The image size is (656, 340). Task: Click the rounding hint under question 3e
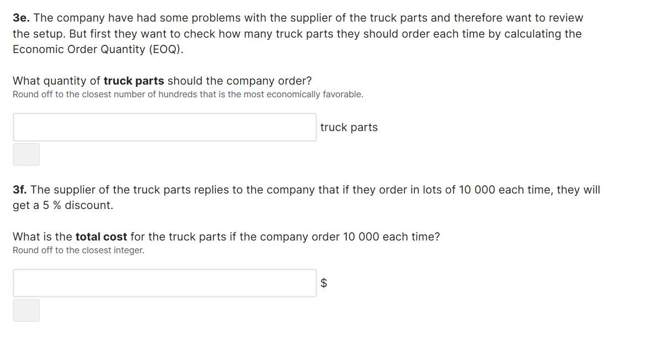188,94
